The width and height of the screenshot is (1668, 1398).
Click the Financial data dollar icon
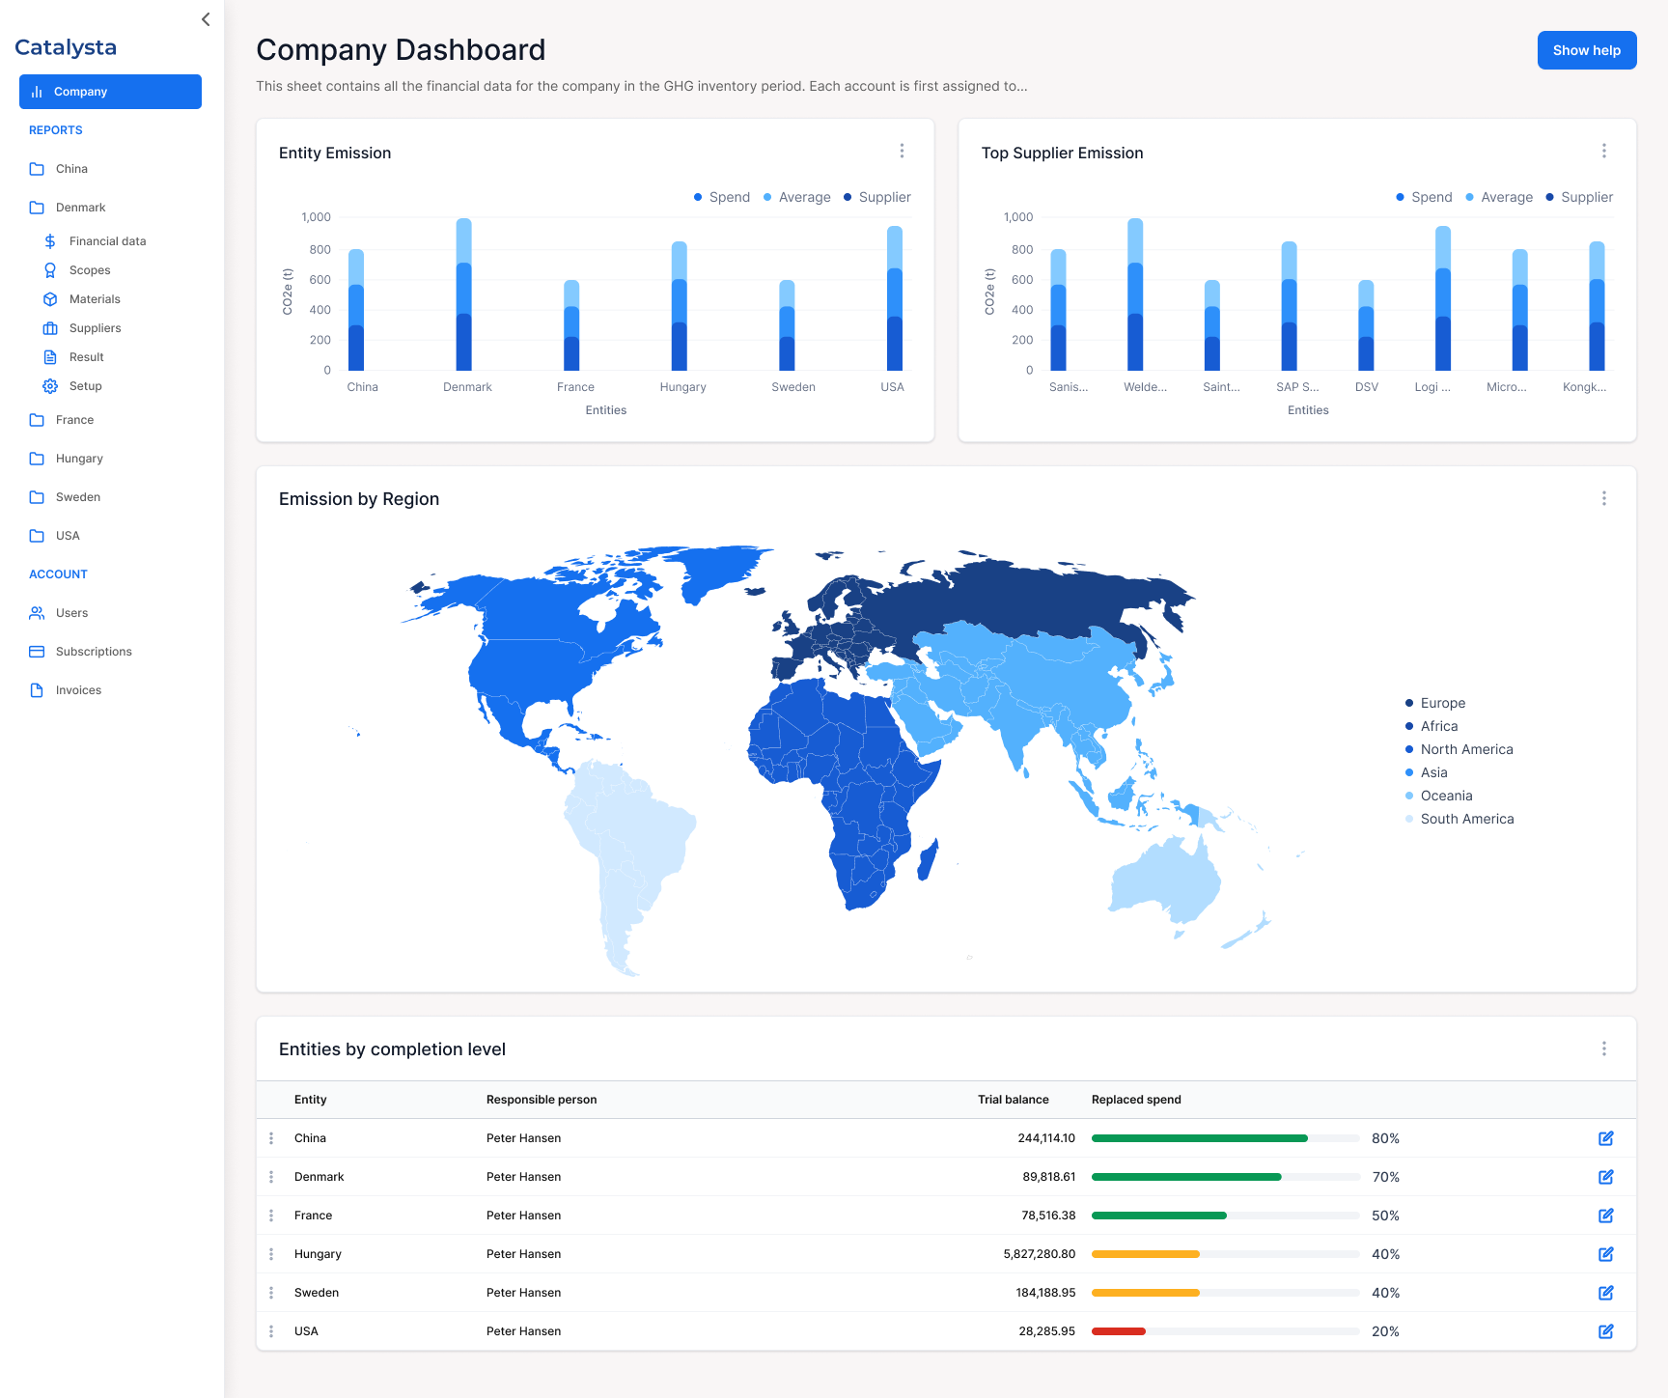tap(50, 241)
